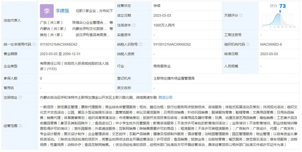
Task: Click the business scope paragraph starting 一般项目
Action: coord(169,126)
